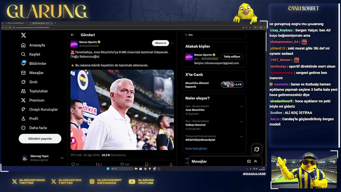Open Keşfet search page

pos(31,54)
